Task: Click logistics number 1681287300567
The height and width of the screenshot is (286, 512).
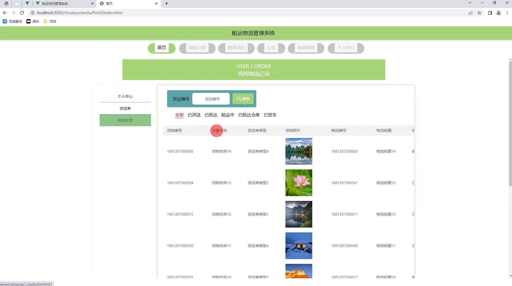Action: 345,183
